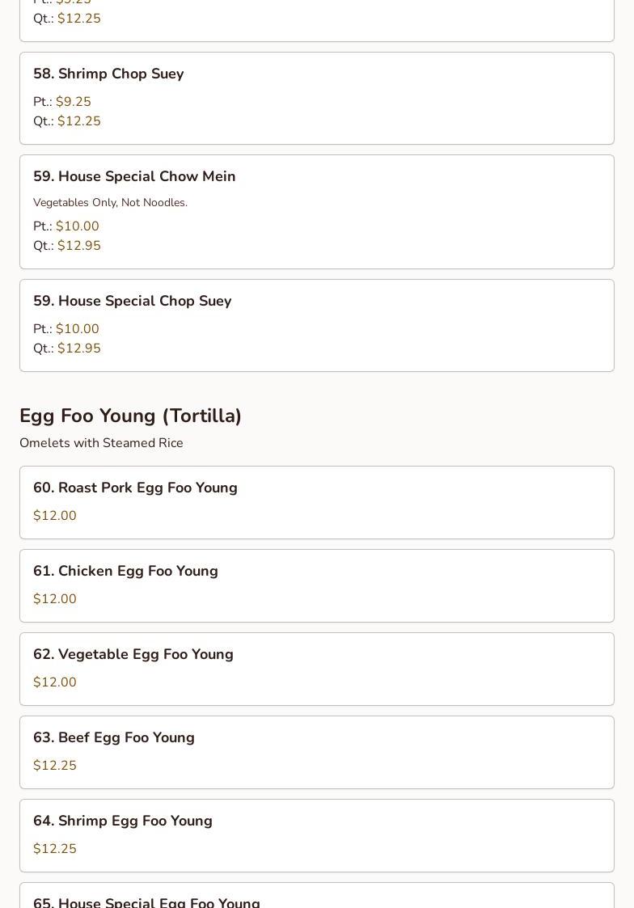Open Chicken Egg Foo Young item
Screen dimensions: 634x908
tap(125, 571)
